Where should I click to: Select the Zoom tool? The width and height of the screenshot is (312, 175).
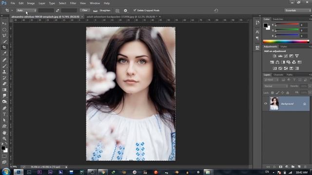click(x=4, y=139)
